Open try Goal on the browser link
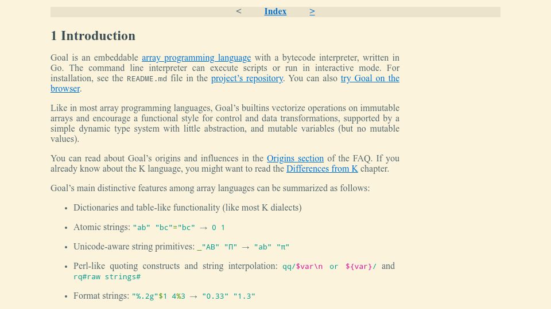 [x=370, y=78]
